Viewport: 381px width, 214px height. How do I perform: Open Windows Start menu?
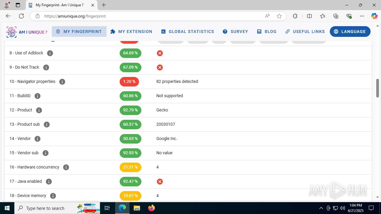[7, 208]
